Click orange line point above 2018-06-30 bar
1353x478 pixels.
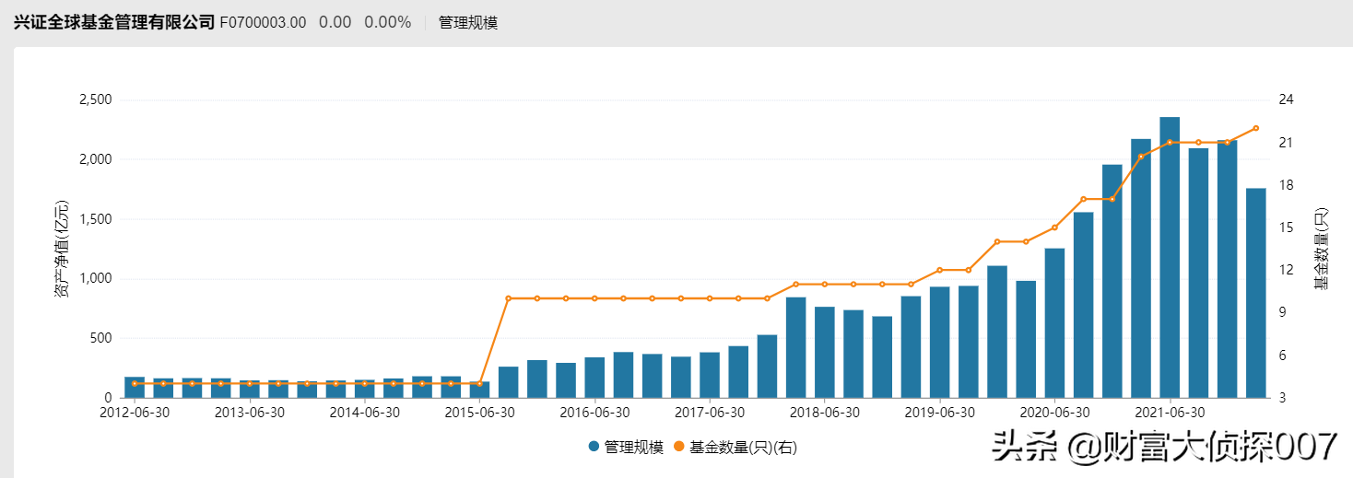tap(825, 284)
